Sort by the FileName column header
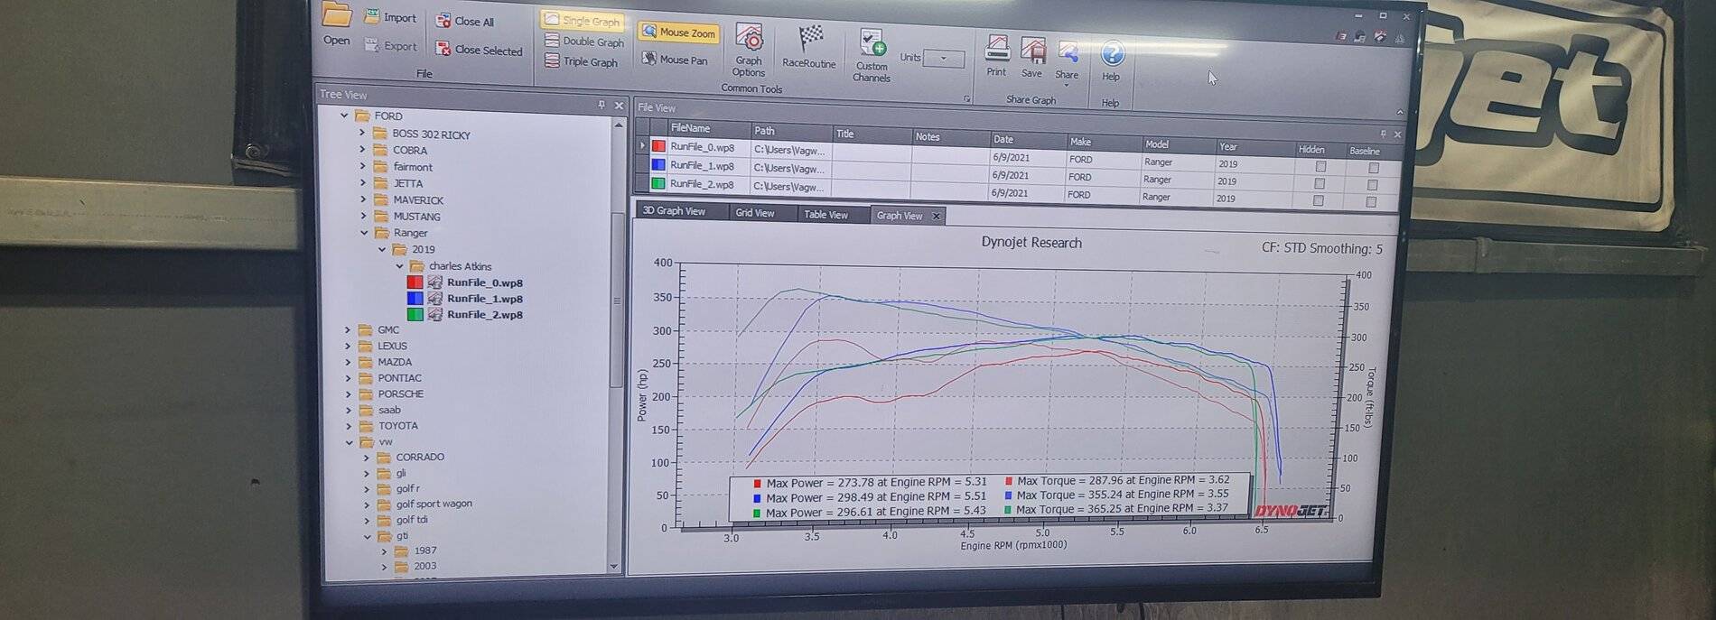 pyautogui.click(x=709, y=128)
